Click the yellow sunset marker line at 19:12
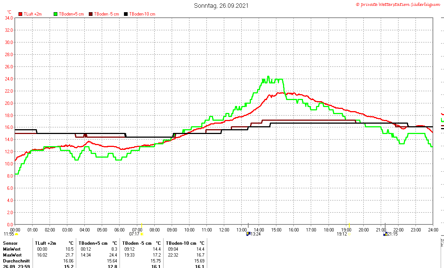 349,226
